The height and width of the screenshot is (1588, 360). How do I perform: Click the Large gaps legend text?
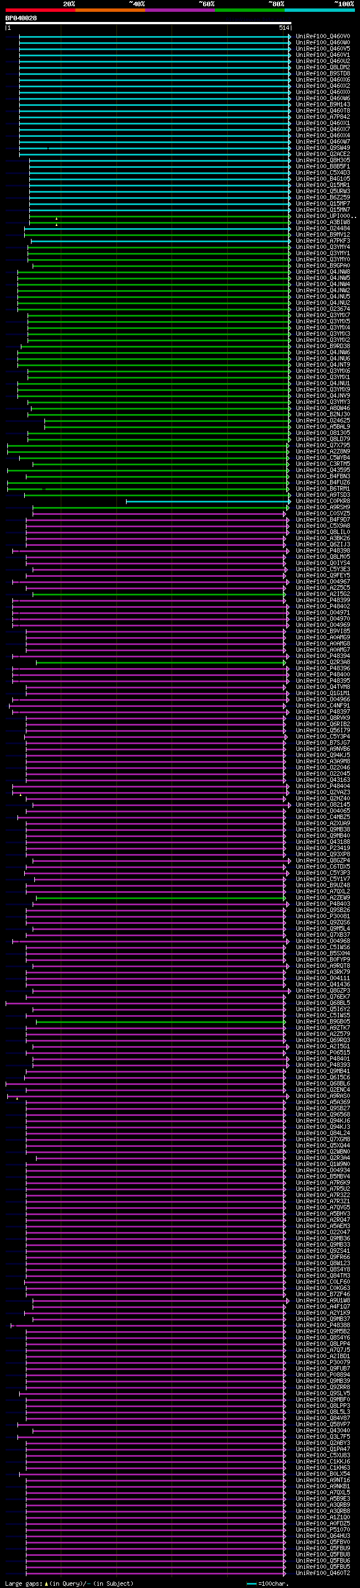(x=69, y=1583)
